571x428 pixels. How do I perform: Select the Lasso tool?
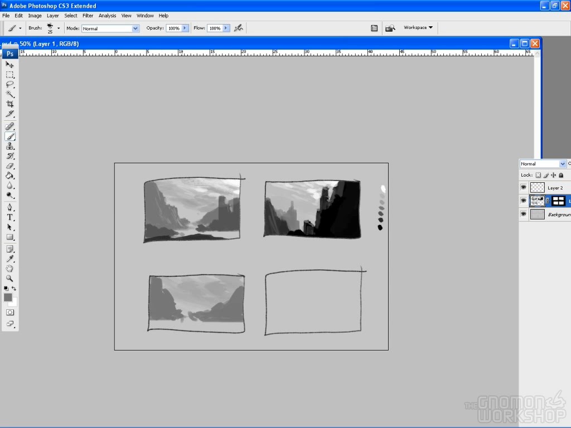click(x=10, y=85)
